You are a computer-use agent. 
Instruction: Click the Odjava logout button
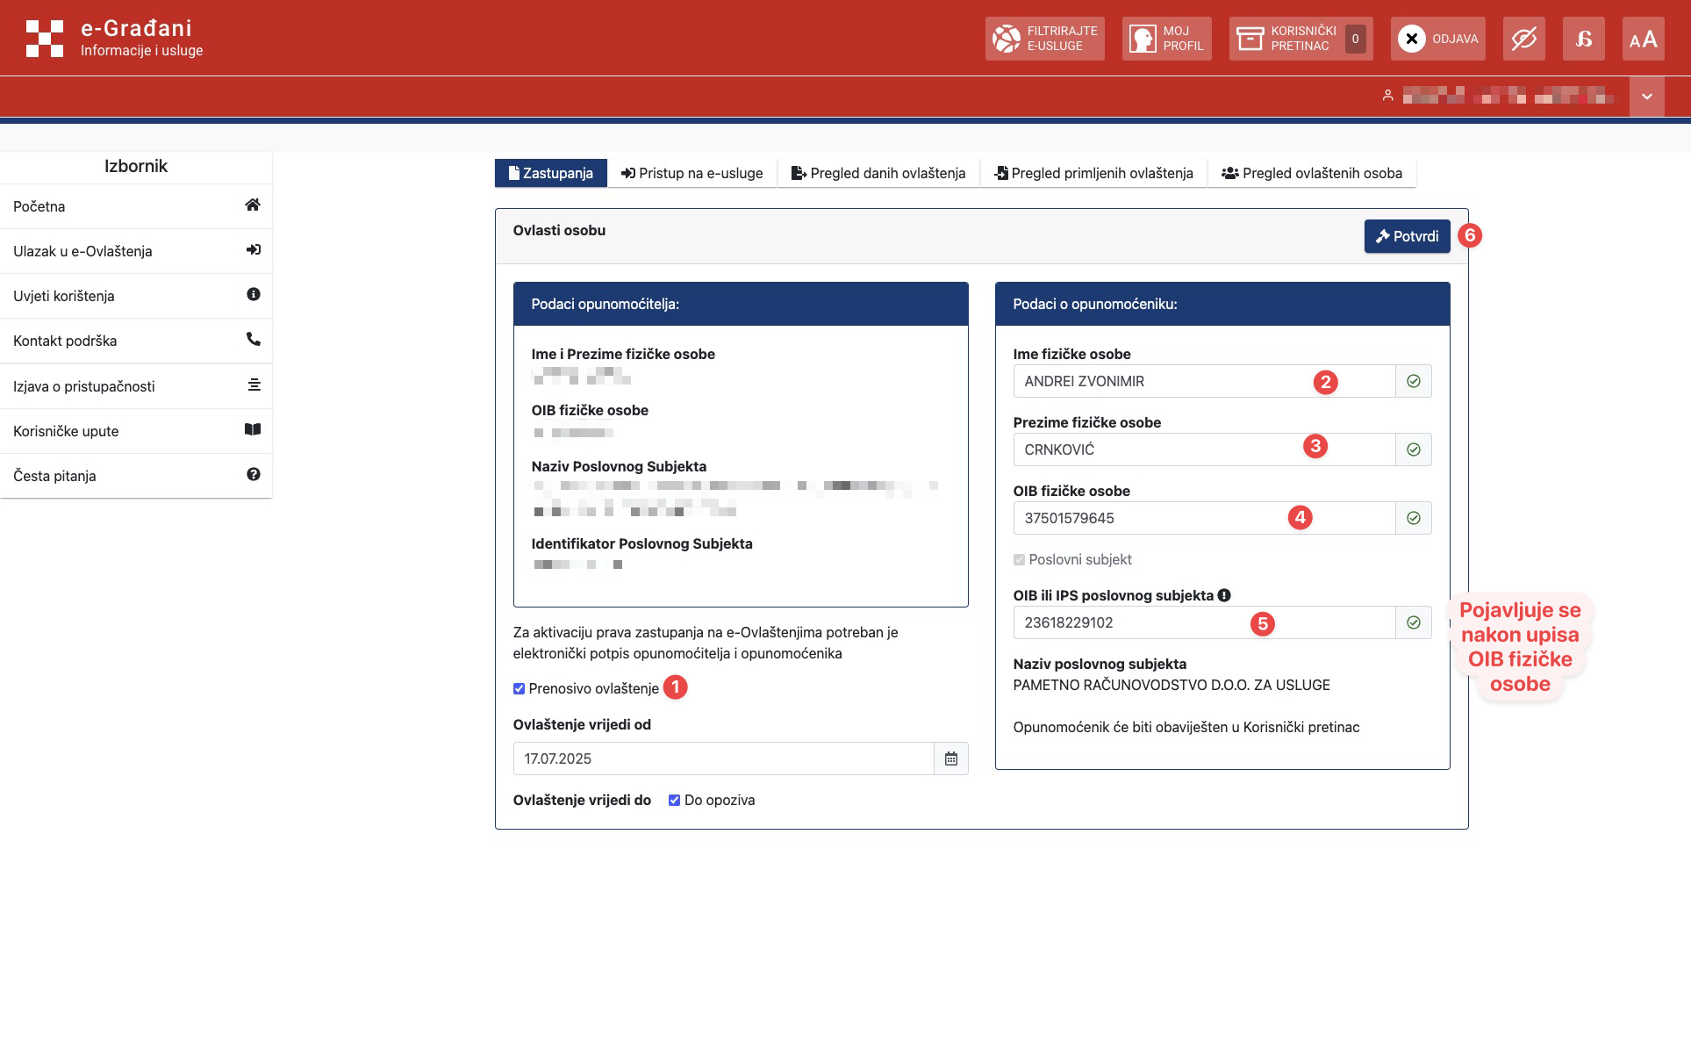click(1437, 39)
